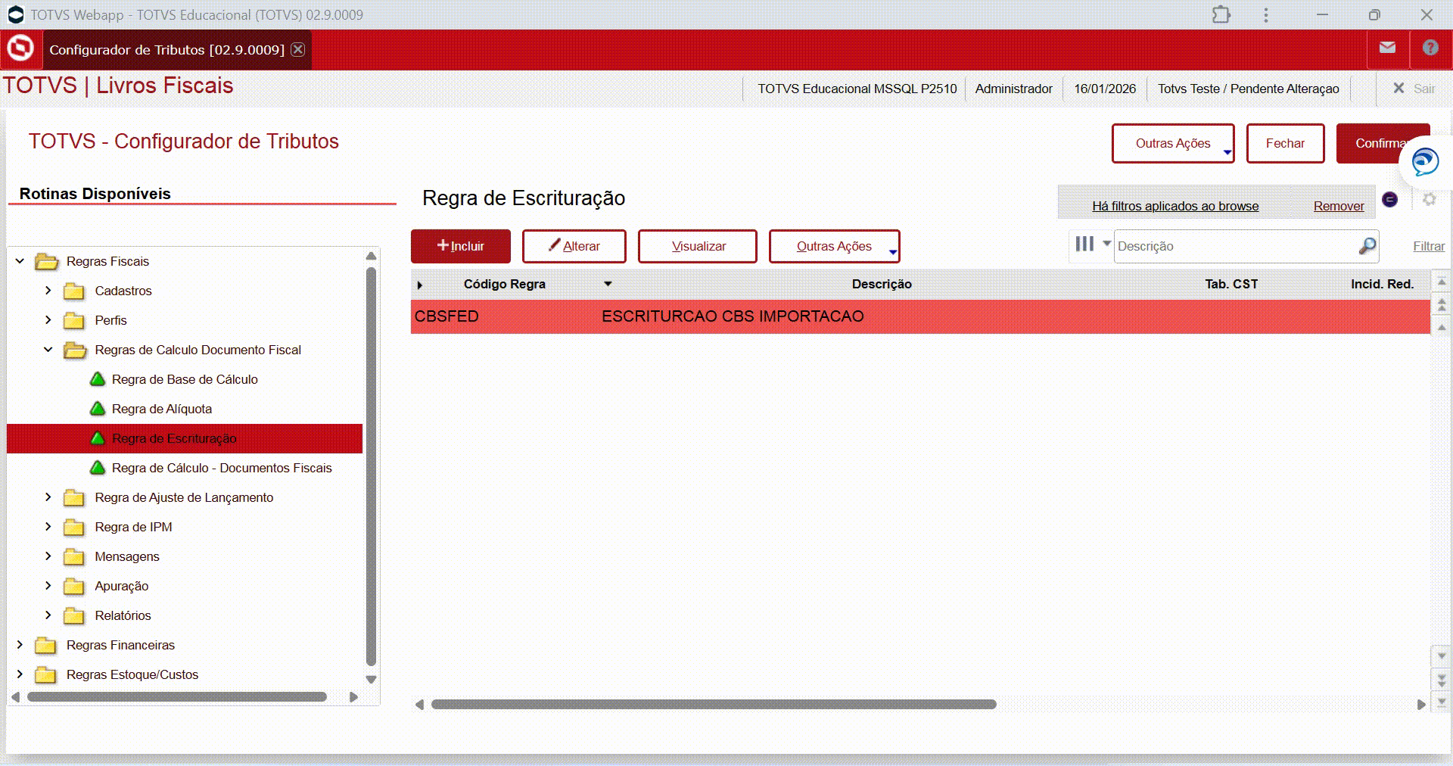
Task: Click the Incid. Red. column header
Action: pos(1382,284)
